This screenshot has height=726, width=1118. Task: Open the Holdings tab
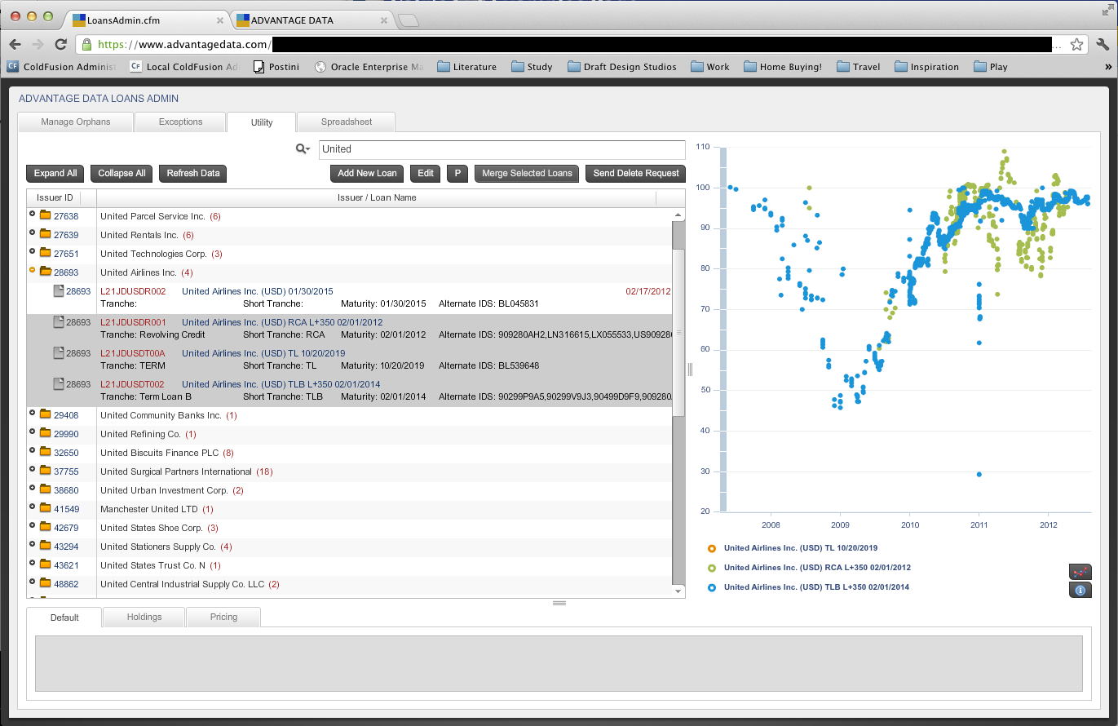coord(144,618)
